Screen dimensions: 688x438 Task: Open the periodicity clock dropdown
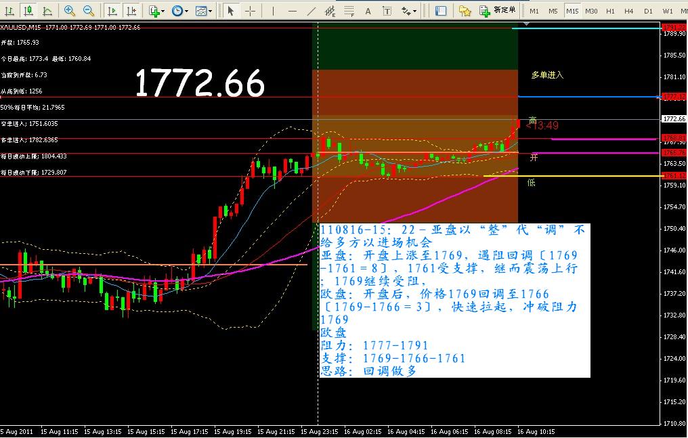click(x=179, y=11)
